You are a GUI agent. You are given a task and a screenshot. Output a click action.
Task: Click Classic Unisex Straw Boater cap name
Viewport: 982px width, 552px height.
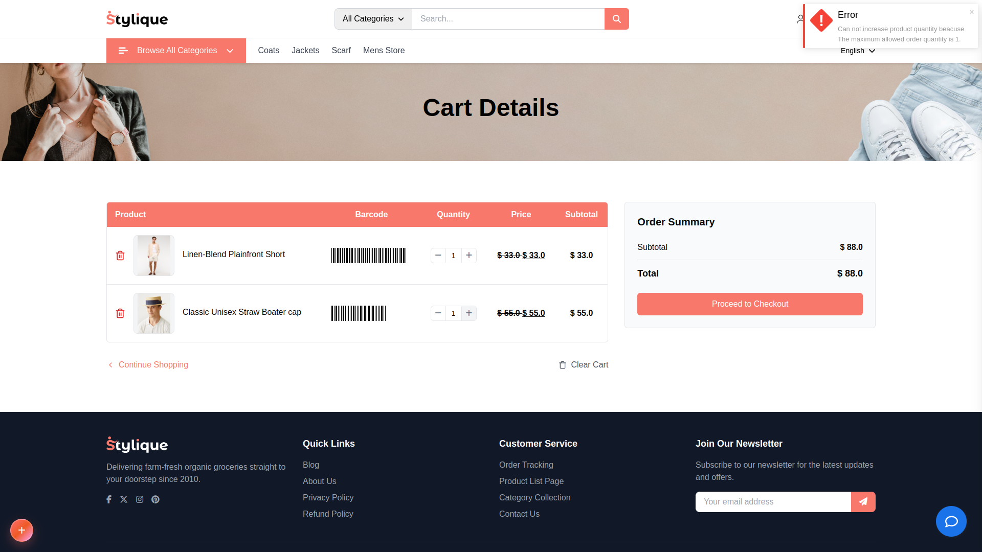[x=242, y=312]
